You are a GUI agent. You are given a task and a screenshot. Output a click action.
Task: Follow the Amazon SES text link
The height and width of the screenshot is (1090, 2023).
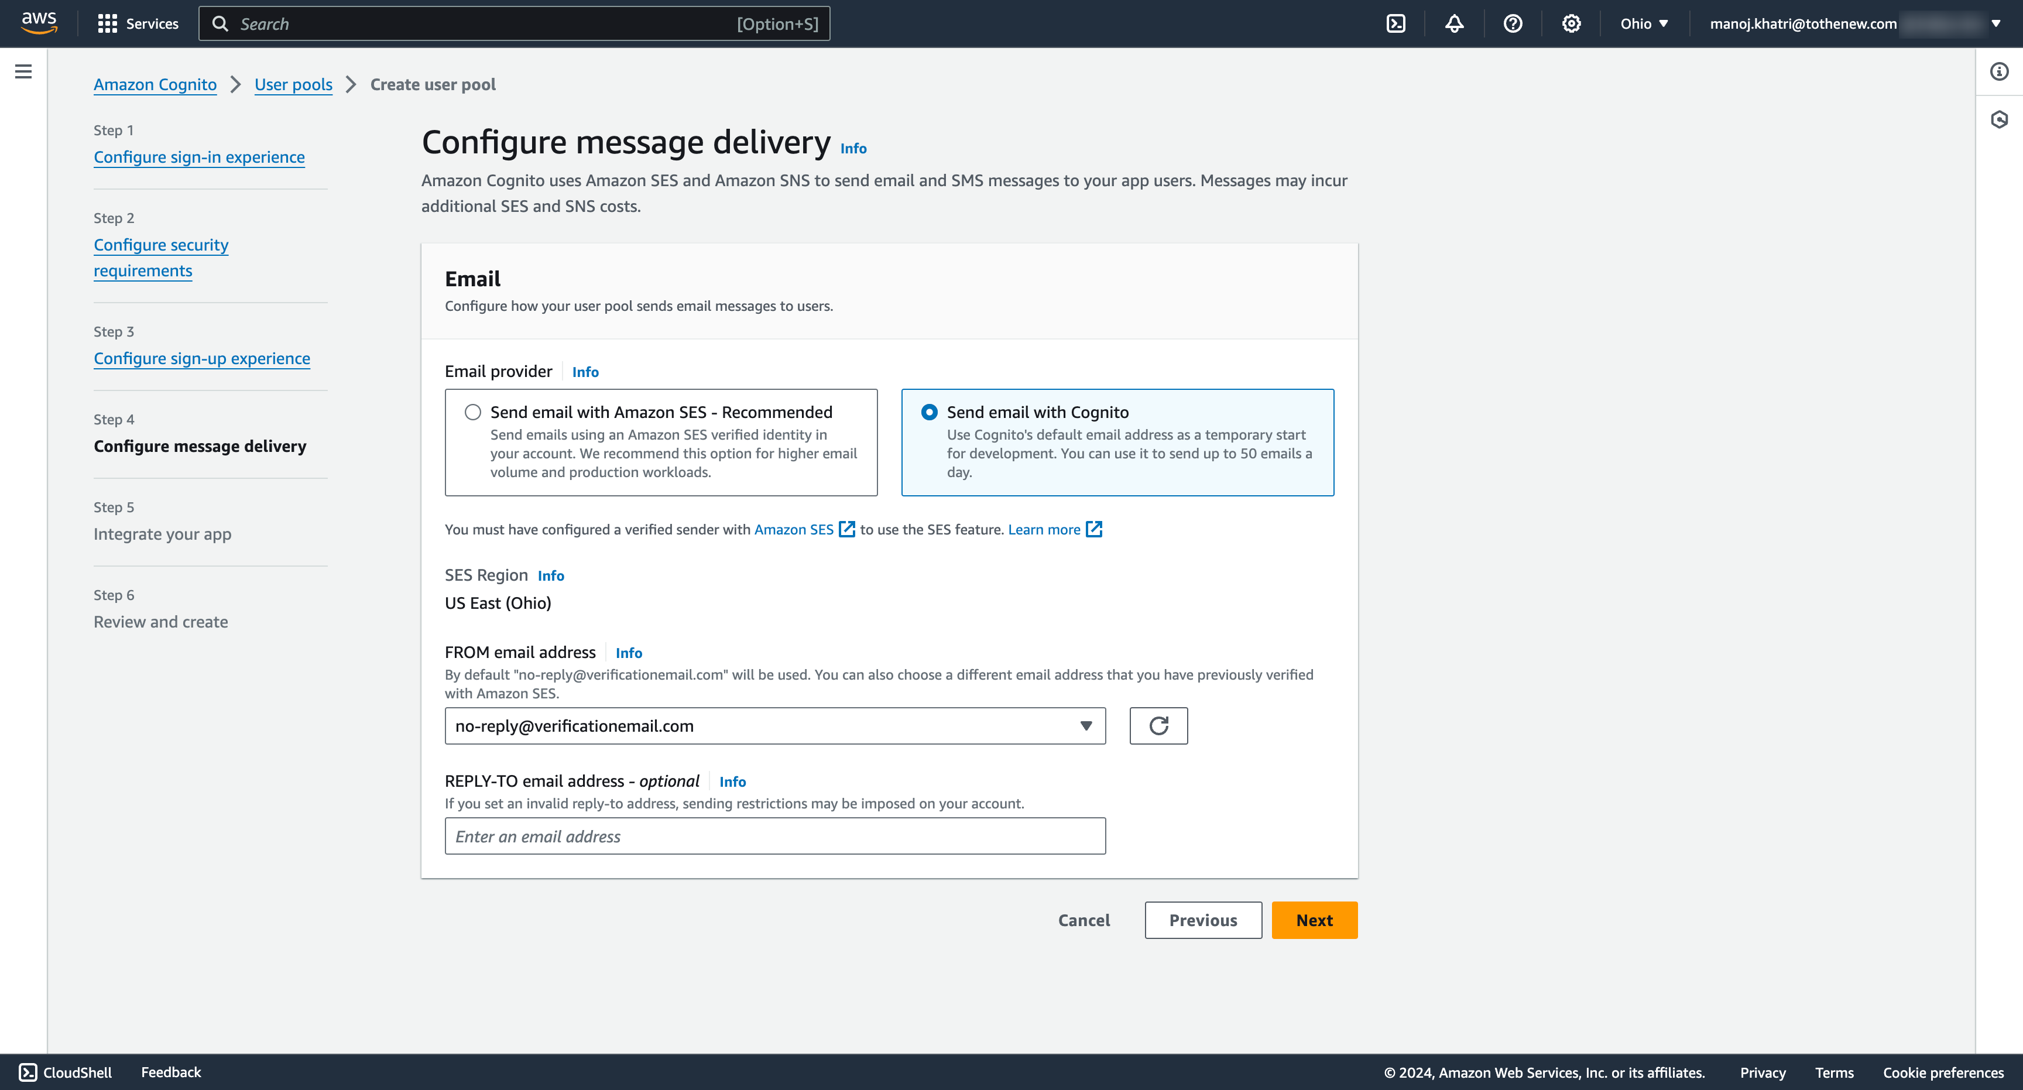pos(794,529)
